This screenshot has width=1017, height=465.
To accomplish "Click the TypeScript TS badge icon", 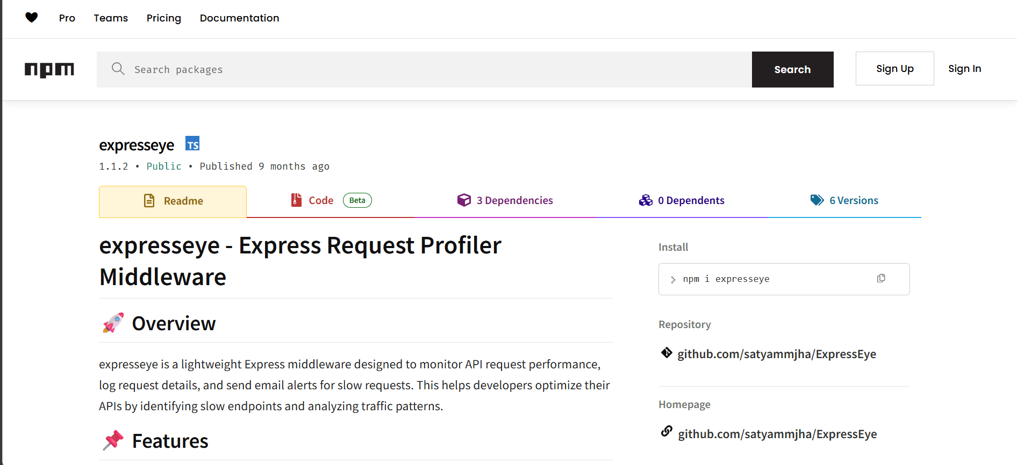I will coord(192,144).
